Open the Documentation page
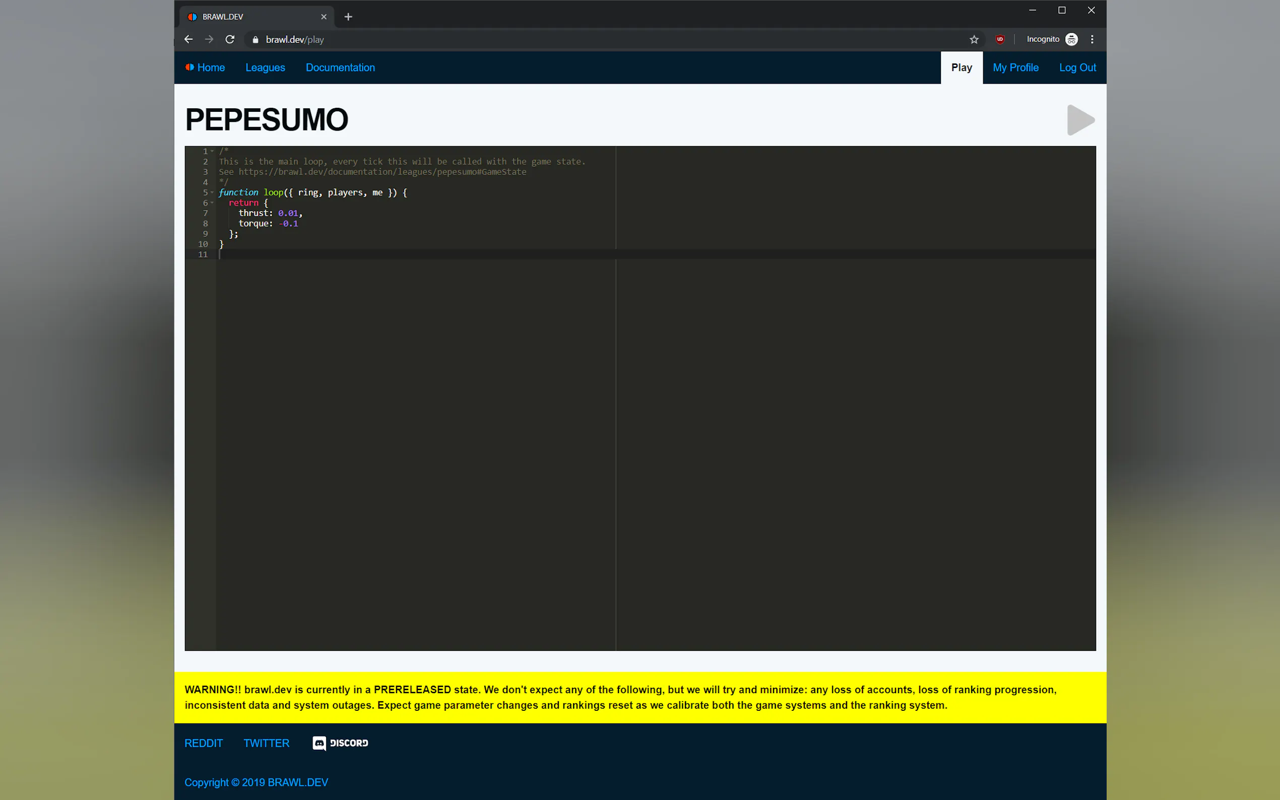The width and height of the screenshot is (1280, 800). coord(340,67)
